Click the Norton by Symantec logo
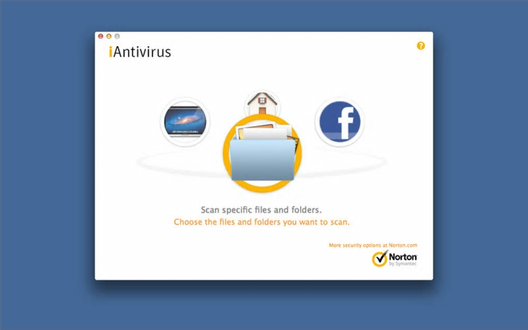The image size is (528, 330). pos(394,258)
